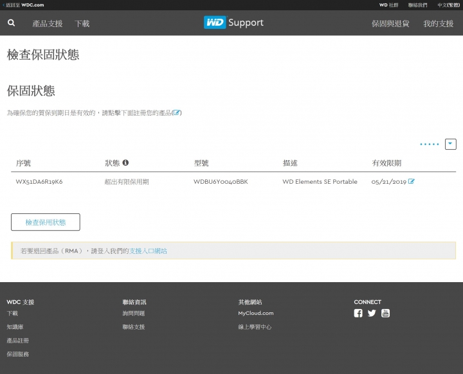Click the 型號 column header
This screenshot has width=463, height=374.
[201, 163]
